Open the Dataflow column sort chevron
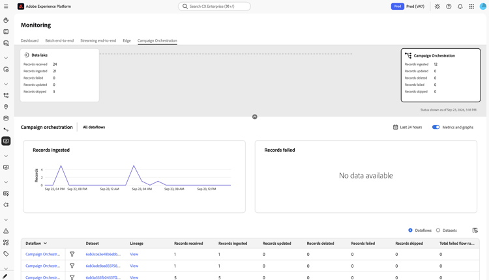489x280 pixels. click(45, 244)
